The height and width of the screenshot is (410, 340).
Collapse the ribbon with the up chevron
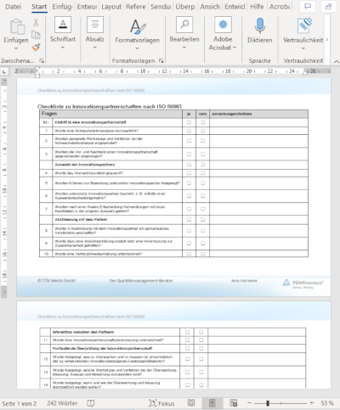[x=336, y=61]
